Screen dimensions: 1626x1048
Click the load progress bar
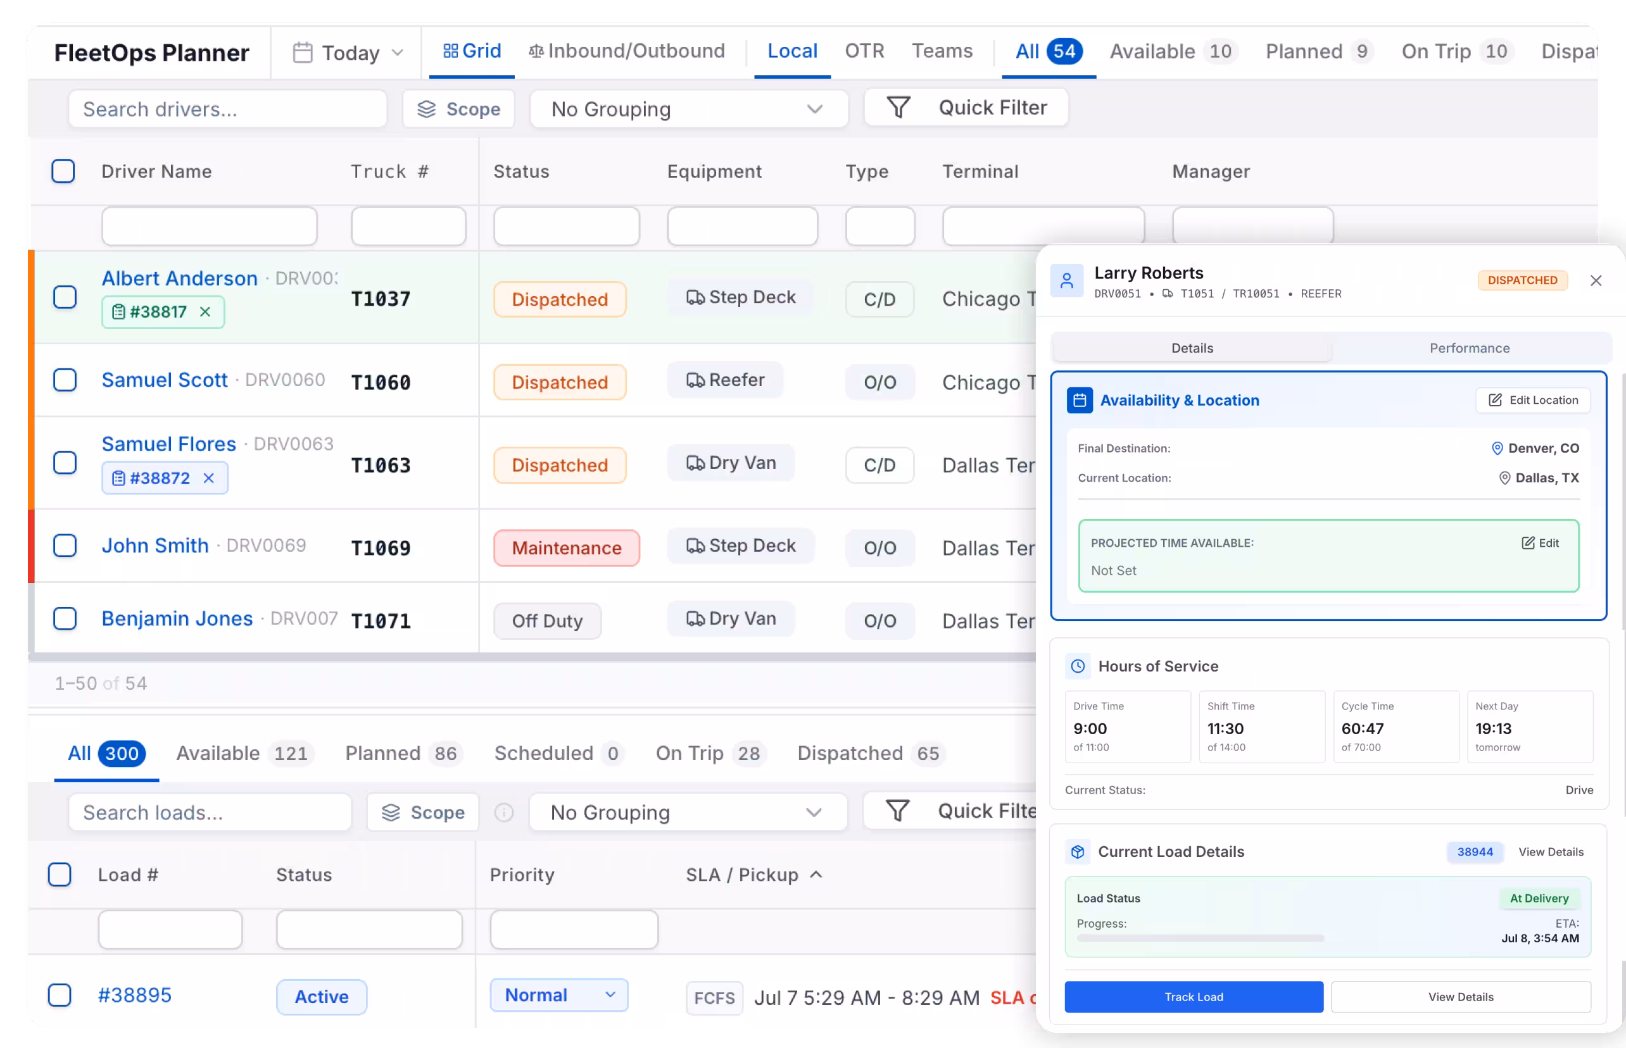[x=1200, y=939]
